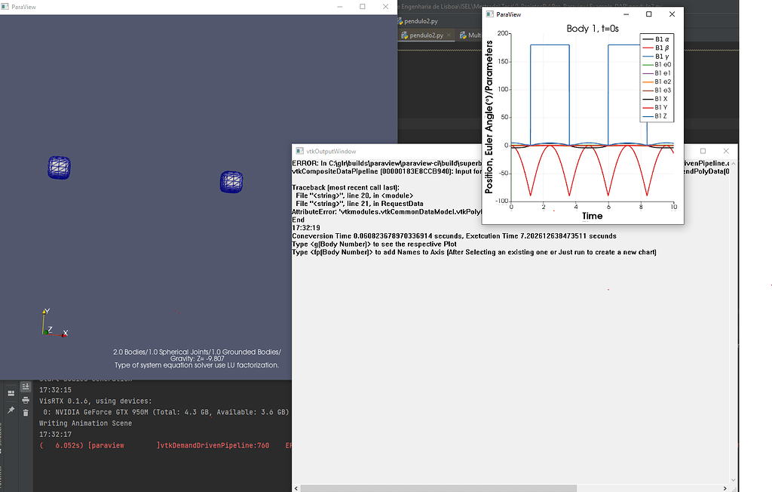Close the vtkOutputWindow
This screenshot has height=492, width=772.
726,151
